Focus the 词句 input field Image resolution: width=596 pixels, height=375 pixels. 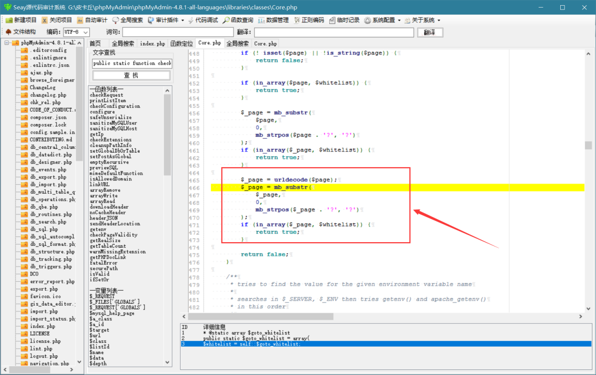point(178,32)
